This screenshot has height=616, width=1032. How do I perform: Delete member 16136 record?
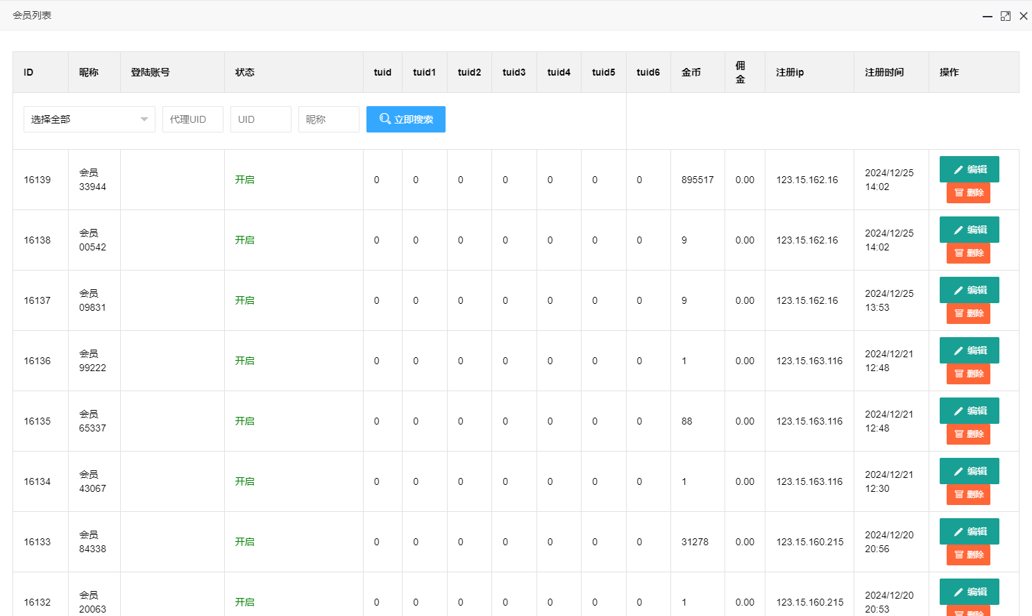(968, 374)
